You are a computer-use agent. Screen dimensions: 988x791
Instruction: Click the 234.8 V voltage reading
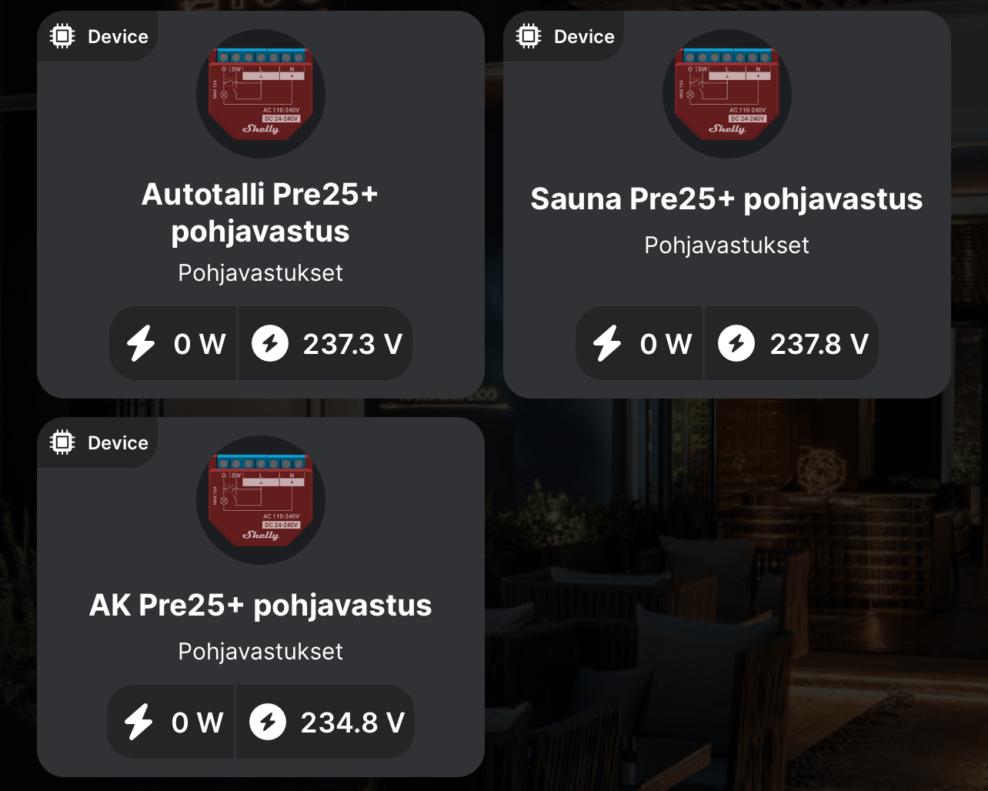[x=352, y=723]
